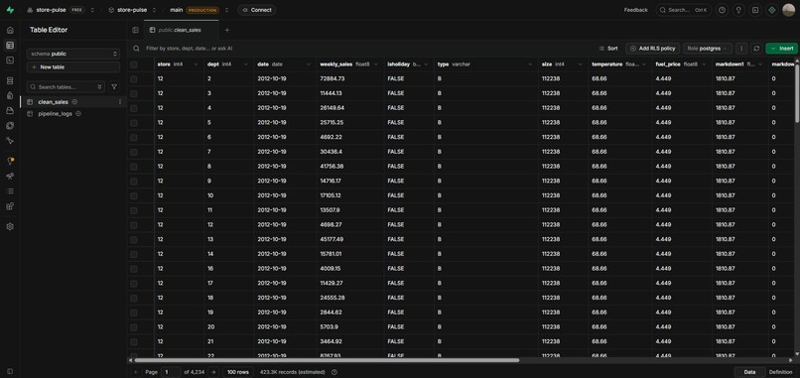Open the Reports telescope icon
Viewport: 800px width, 378px height.
(10, 176)
